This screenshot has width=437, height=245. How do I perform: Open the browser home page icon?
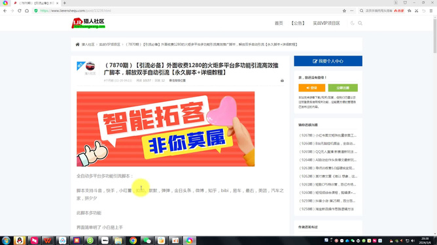pyautogui.click(x=27, y=10)
